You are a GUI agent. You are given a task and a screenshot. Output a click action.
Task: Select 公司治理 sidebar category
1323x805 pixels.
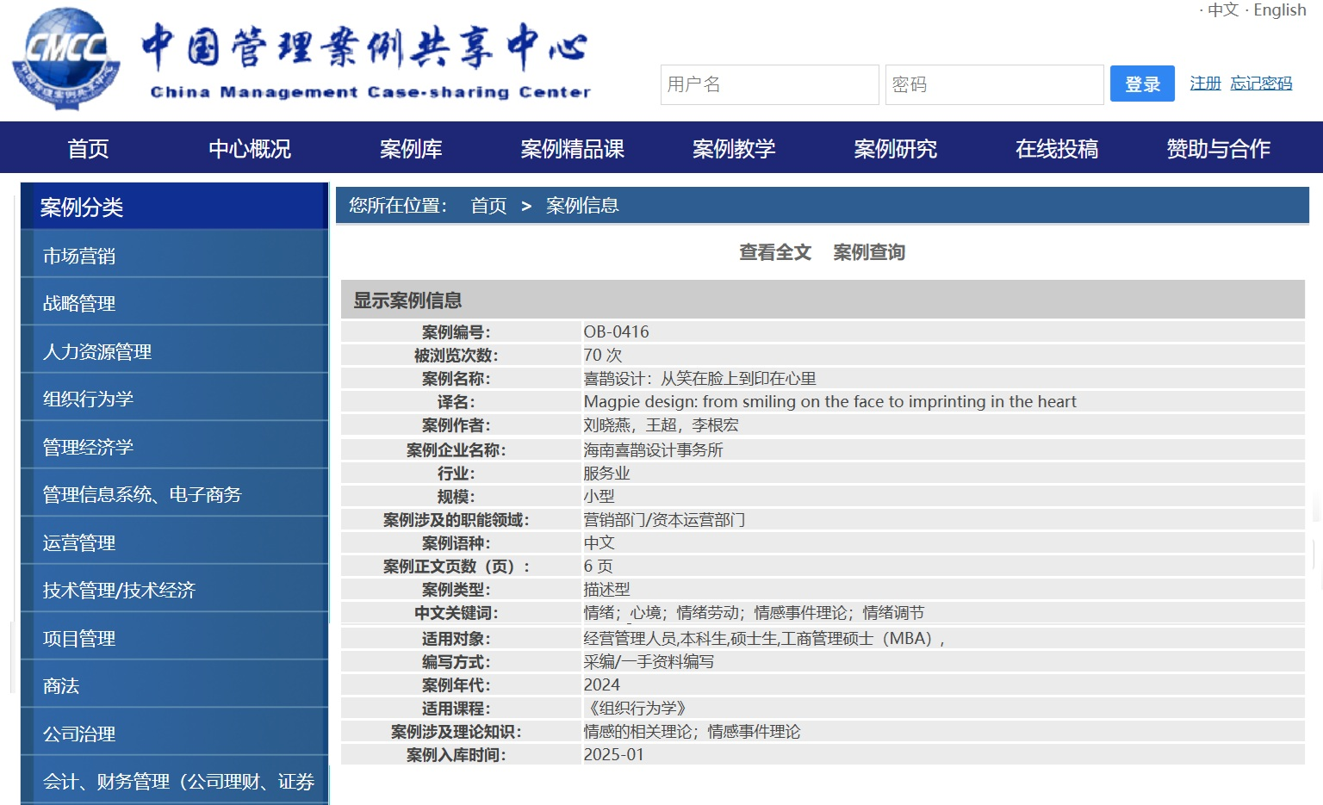point(79,734)
